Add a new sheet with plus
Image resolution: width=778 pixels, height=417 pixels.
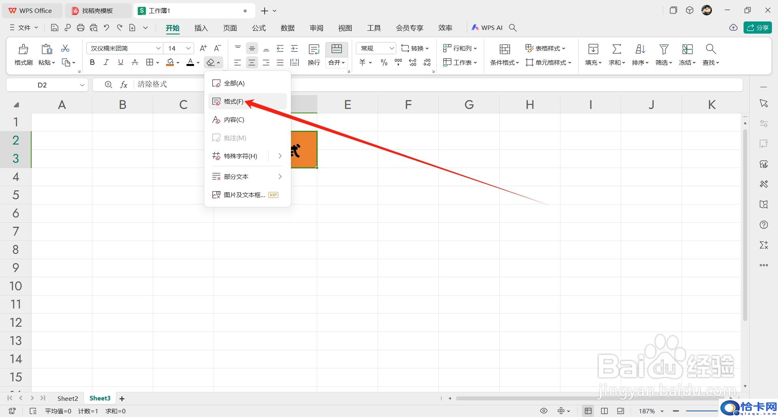coord(122,399)
